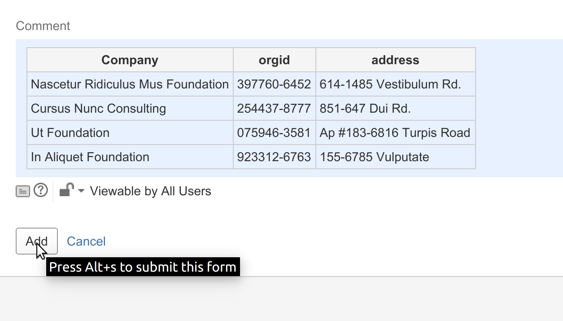Click the Ap #183-6816 Turpis Road cell
Screen dimensions: 563x321
[x=396, y=133]
